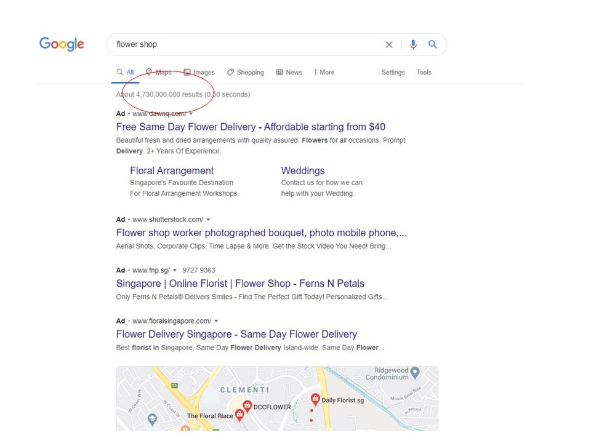Viewport: 591px width, 443px height.
Task: Start voice search with the microphone icon
Action: tap(413, 44)
